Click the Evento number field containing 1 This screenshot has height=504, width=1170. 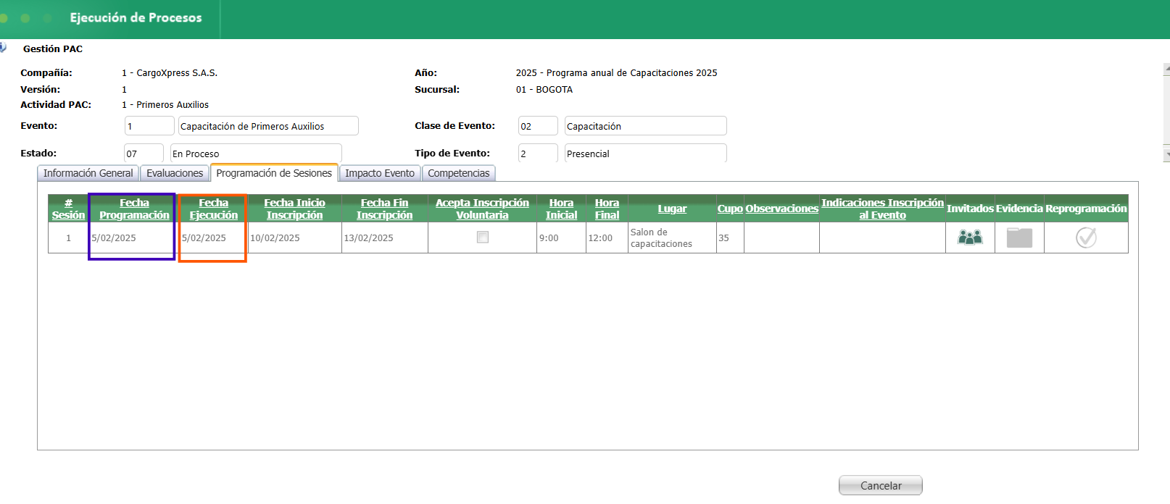(x=149, y=126)
